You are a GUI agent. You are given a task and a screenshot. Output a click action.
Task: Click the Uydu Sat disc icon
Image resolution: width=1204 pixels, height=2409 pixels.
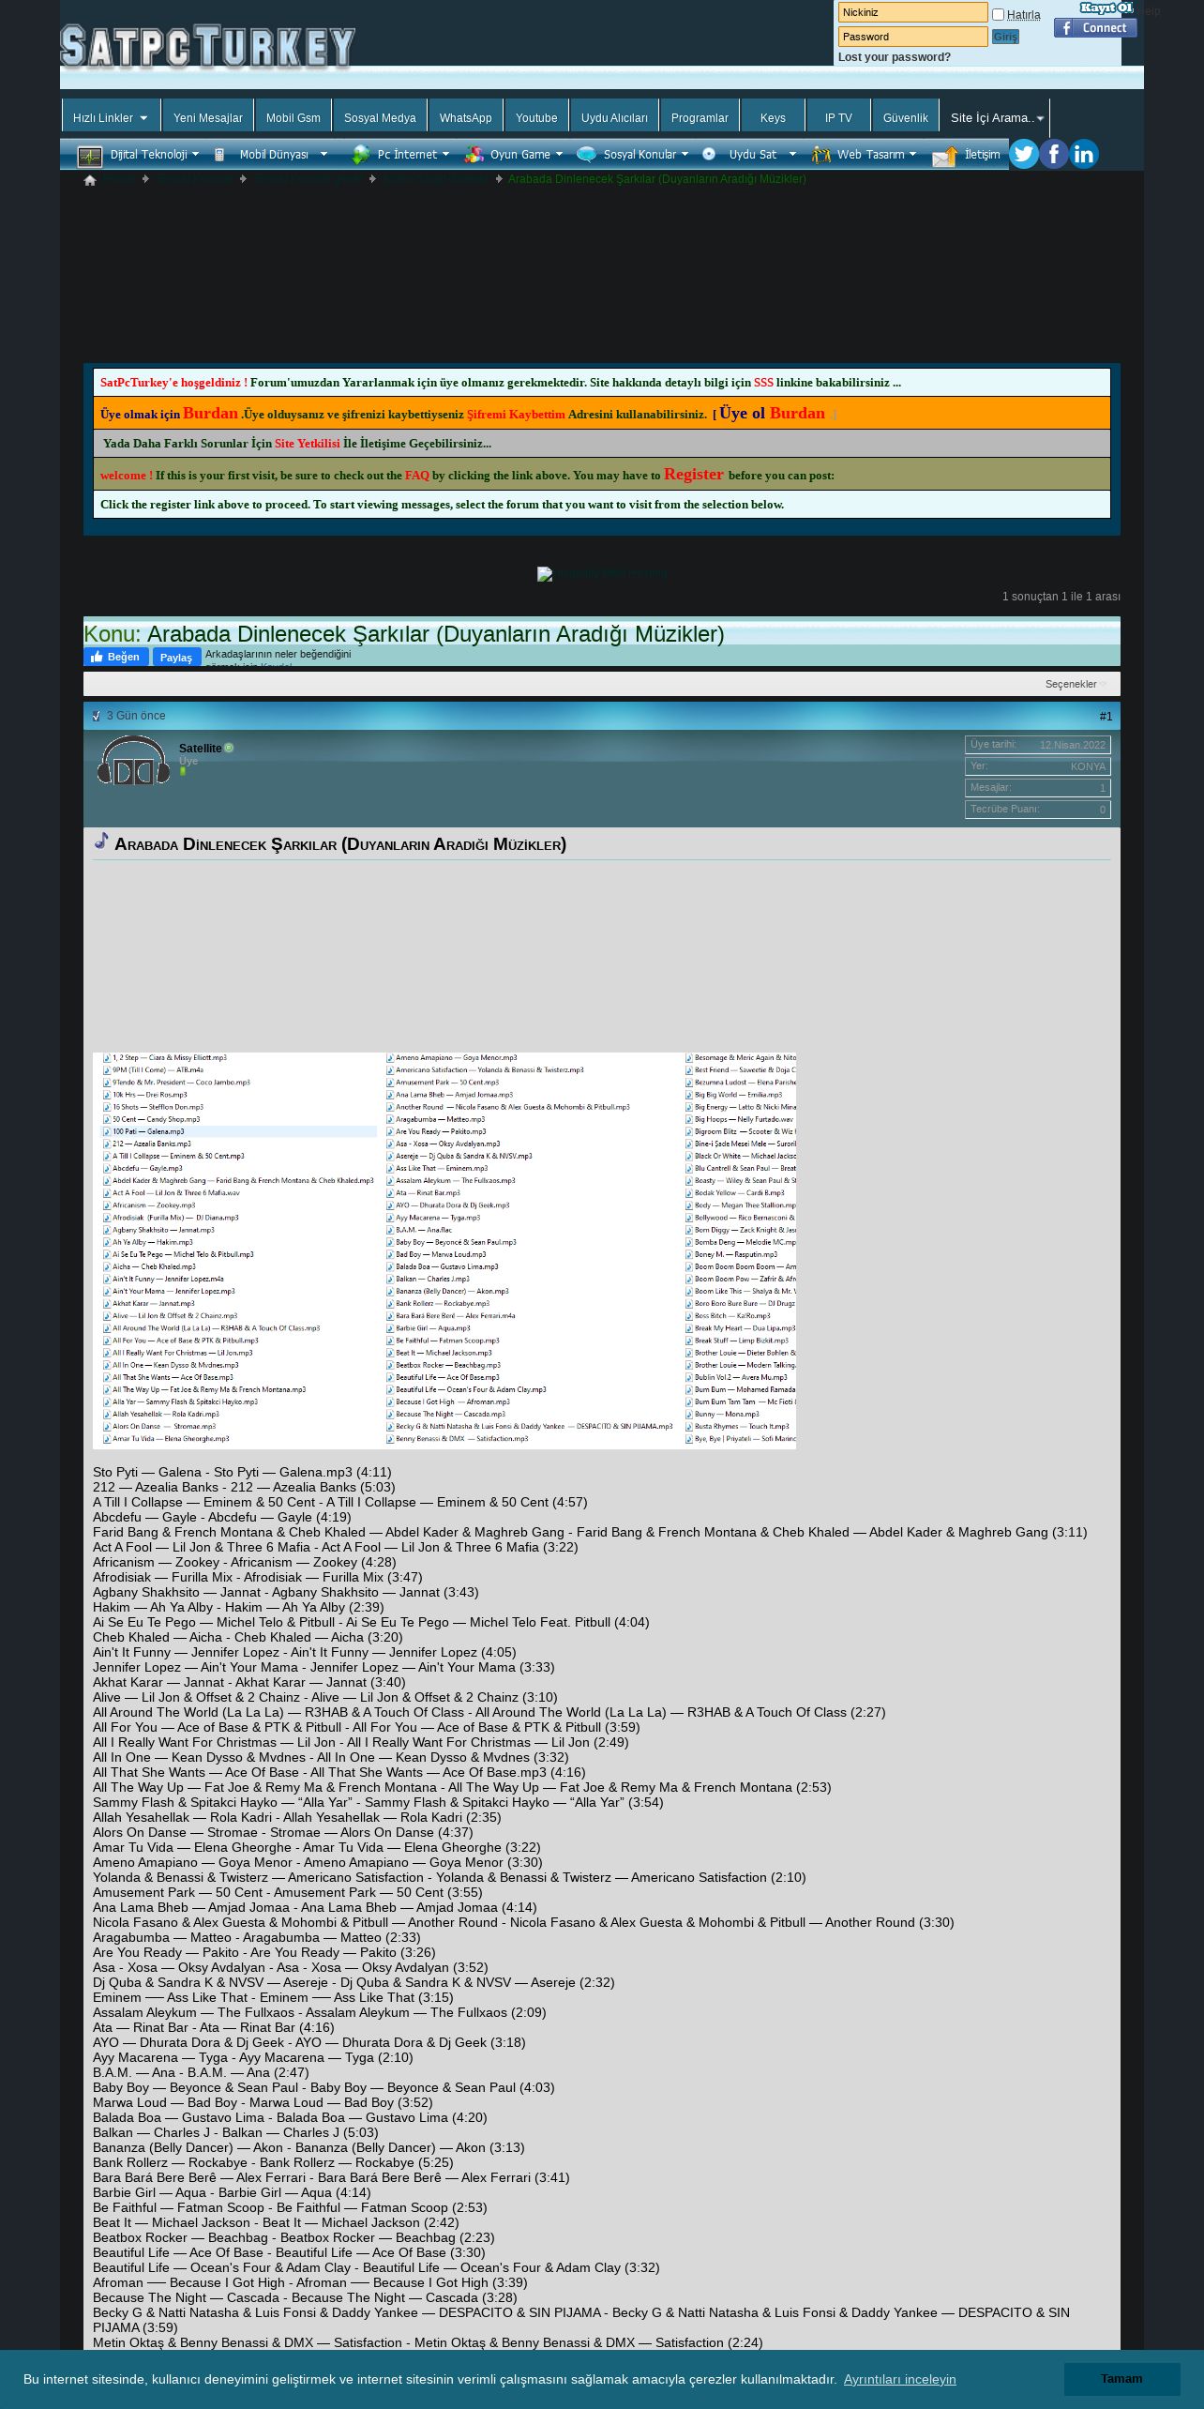[x=709, y=154]
